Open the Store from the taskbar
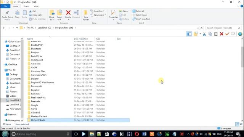This screenshot has width=244, height=137. click(107, 134)
